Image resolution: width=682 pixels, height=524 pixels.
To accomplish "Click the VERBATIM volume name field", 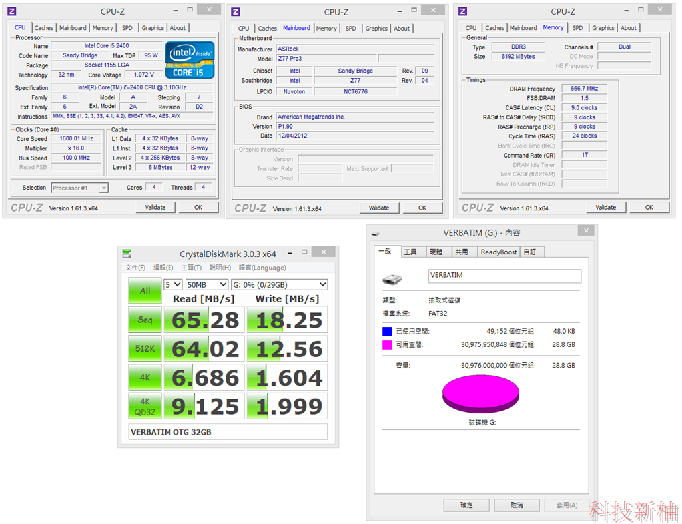I will (505, 276).
